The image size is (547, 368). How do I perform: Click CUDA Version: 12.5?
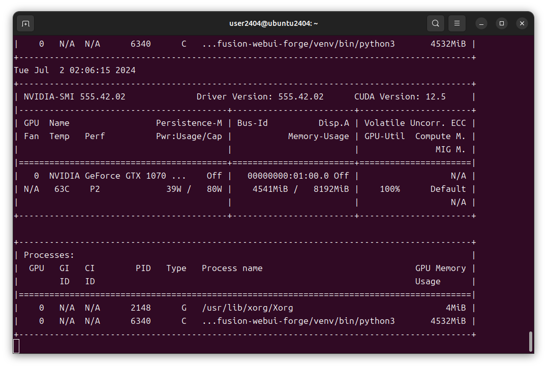click(x=400, y=97)
